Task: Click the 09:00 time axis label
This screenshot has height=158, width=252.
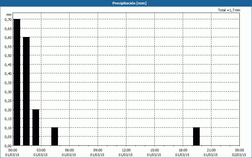Action: pyautogui.click(x=98, y=150)
